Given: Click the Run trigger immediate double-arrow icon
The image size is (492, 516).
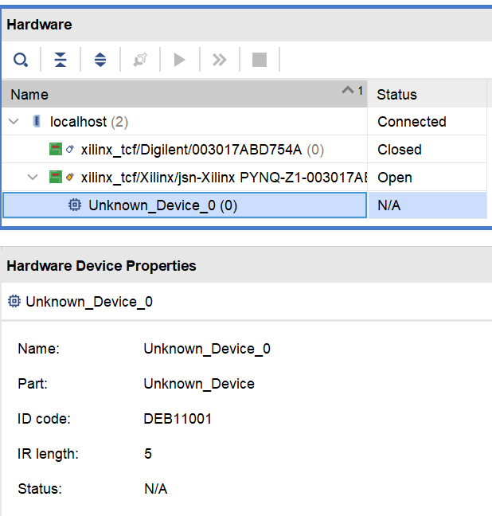Looking at the screenshot, I should [x=220, y=60].
